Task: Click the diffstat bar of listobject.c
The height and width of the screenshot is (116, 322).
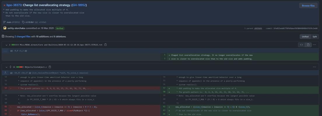Action: (20, 67)
